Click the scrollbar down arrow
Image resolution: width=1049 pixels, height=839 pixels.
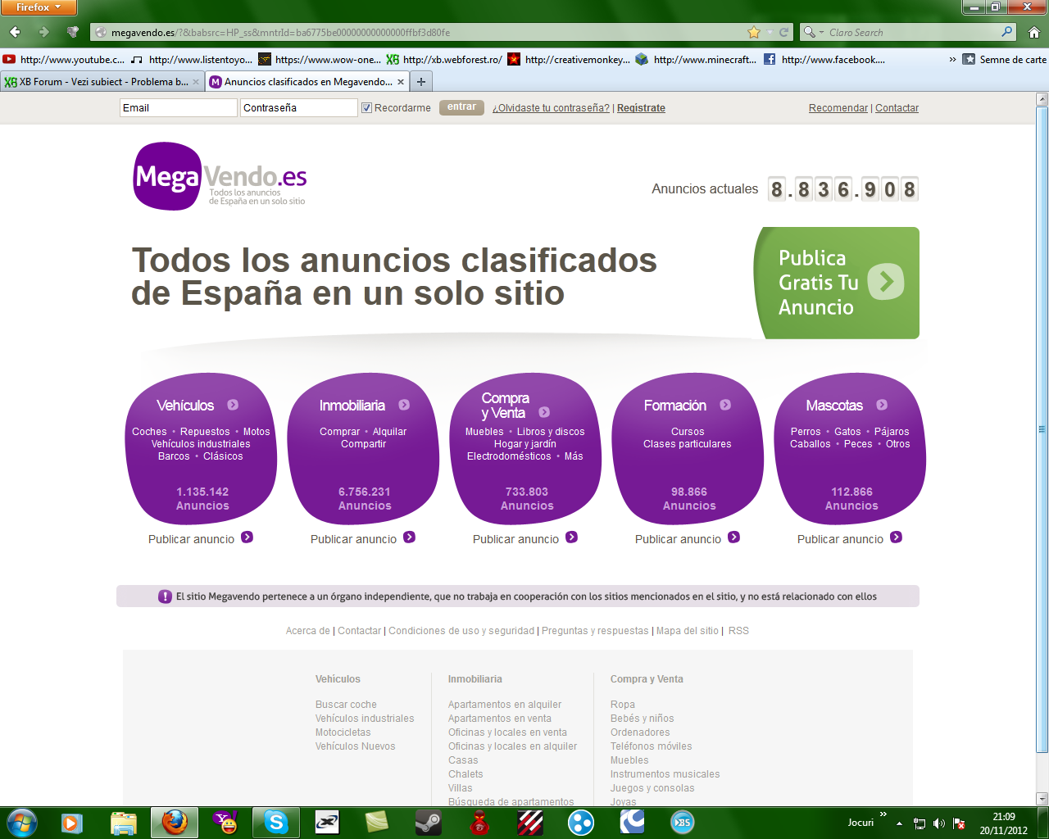(1042, 799)
